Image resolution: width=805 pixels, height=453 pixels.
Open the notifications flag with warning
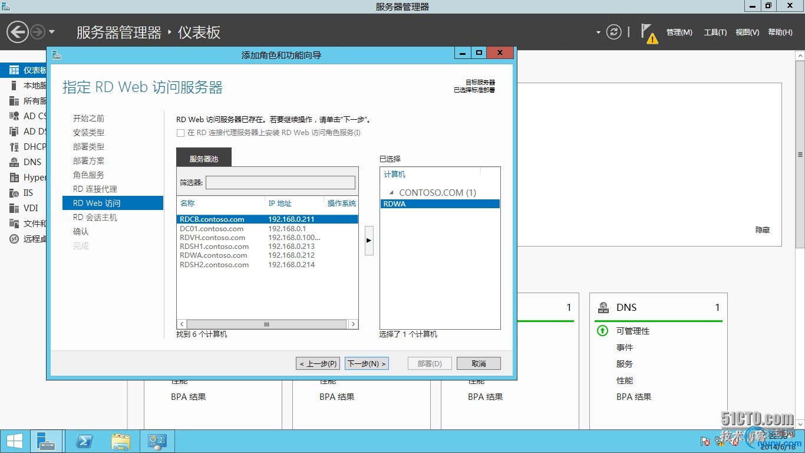(x=649, y=34)
